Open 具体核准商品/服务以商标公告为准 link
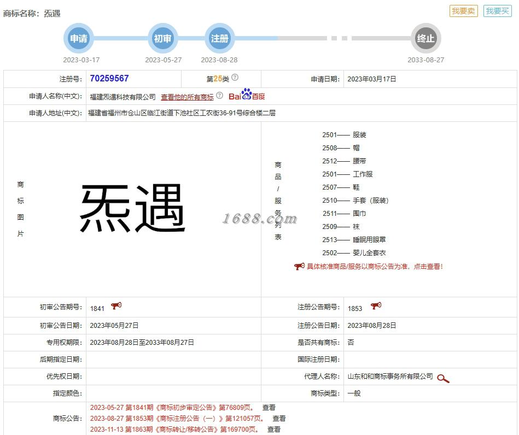Viewport: 519px width, 435px height. pyautogui.click(x=375, y=267)
